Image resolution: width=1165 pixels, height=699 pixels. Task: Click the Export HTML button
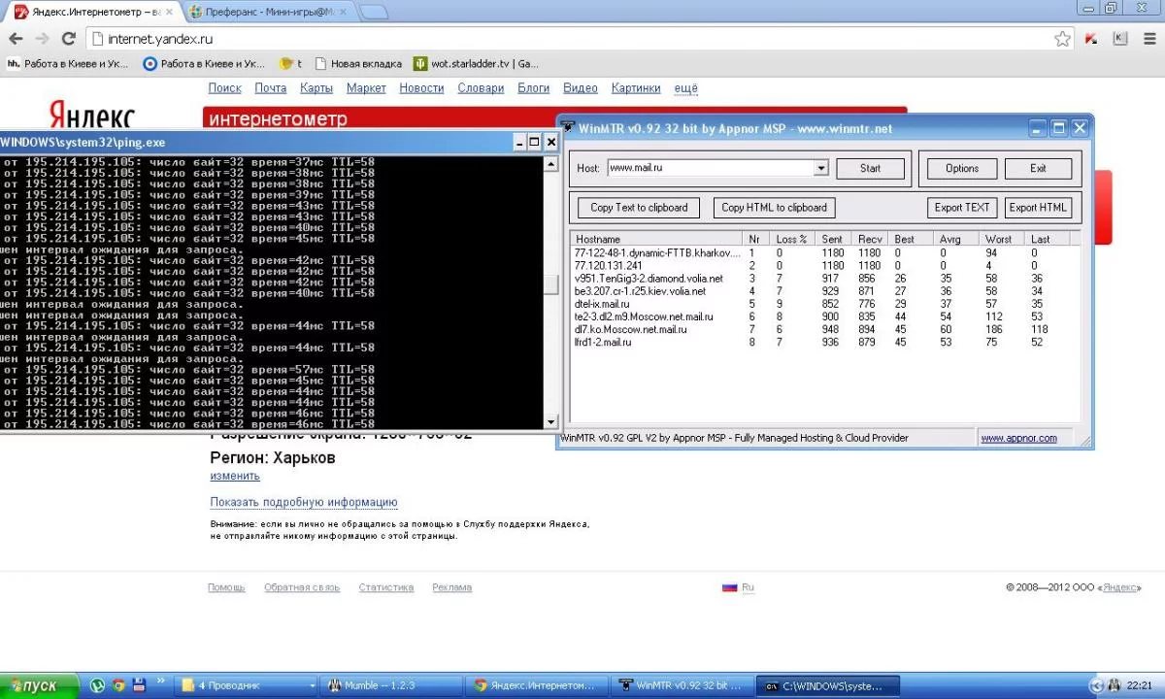coord(1037,208)
